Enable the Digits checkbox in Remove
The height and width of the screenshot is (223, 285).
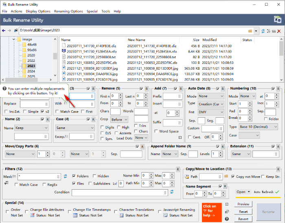[x=102, y=127]
